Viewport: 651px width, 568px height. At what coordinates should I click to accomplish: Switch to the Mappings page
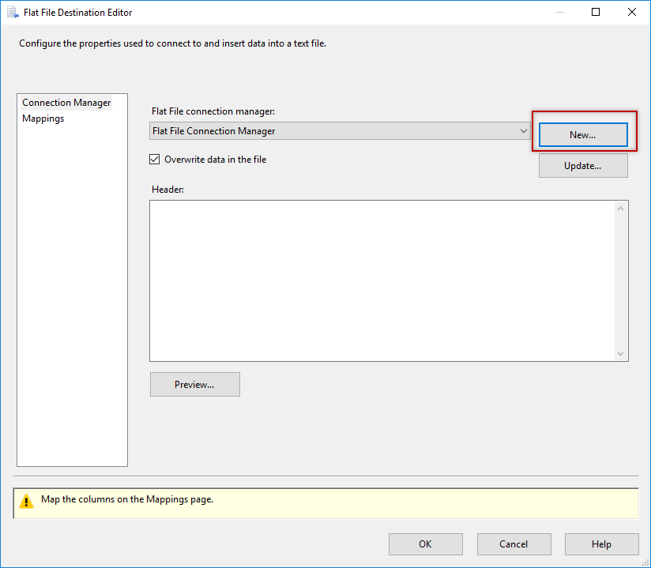[x=43, y=118]
